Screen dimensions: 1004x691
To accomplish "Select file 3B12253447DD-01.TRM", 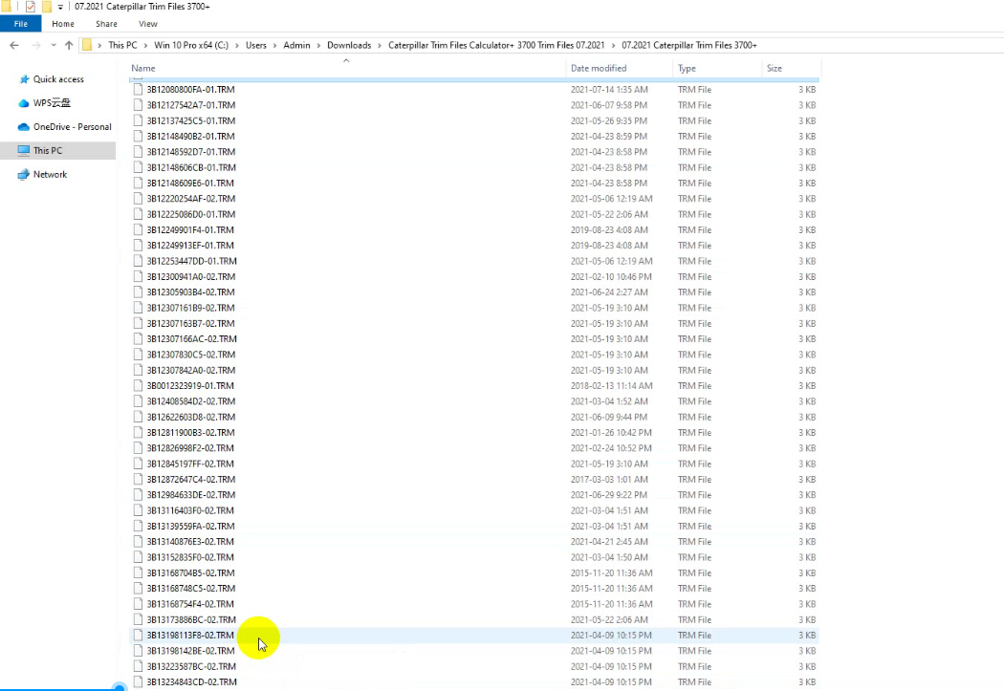I will coord(191,261).
